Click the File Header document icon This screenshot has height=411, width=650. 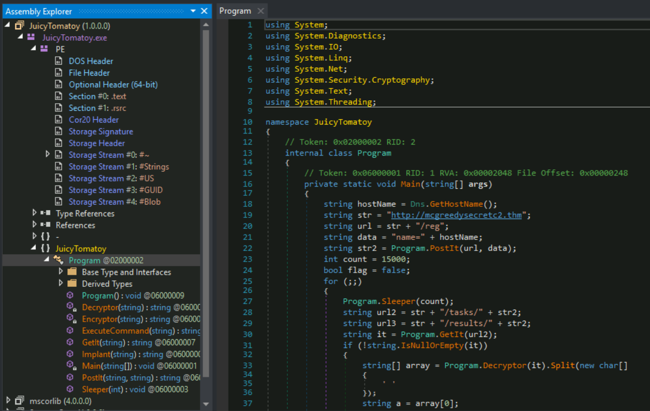59,72
